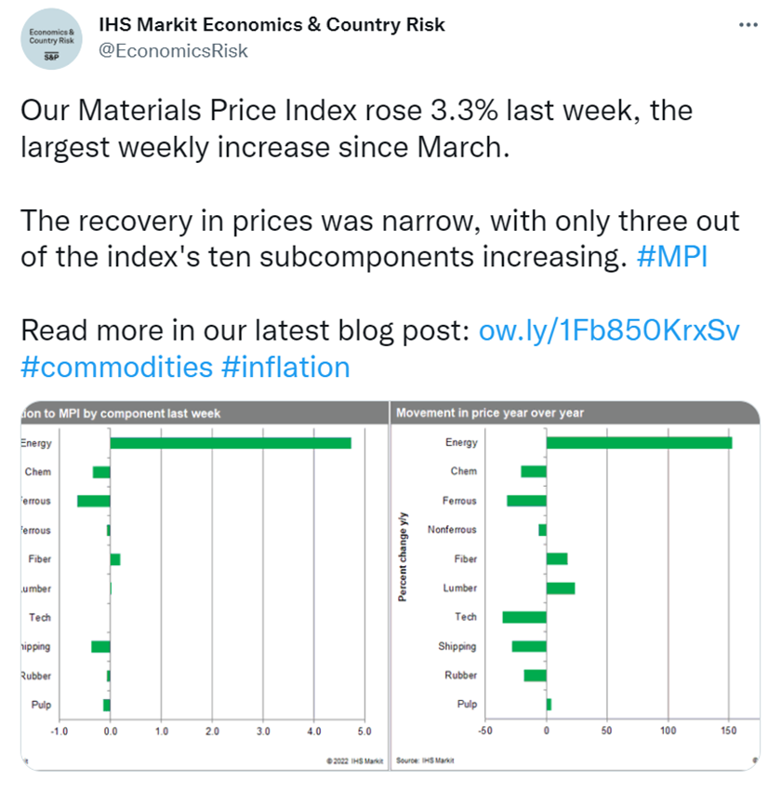Click the Energy bar in the year-over-year chart
This screenshot has height=794, width=781.
(x=639, y=443)
